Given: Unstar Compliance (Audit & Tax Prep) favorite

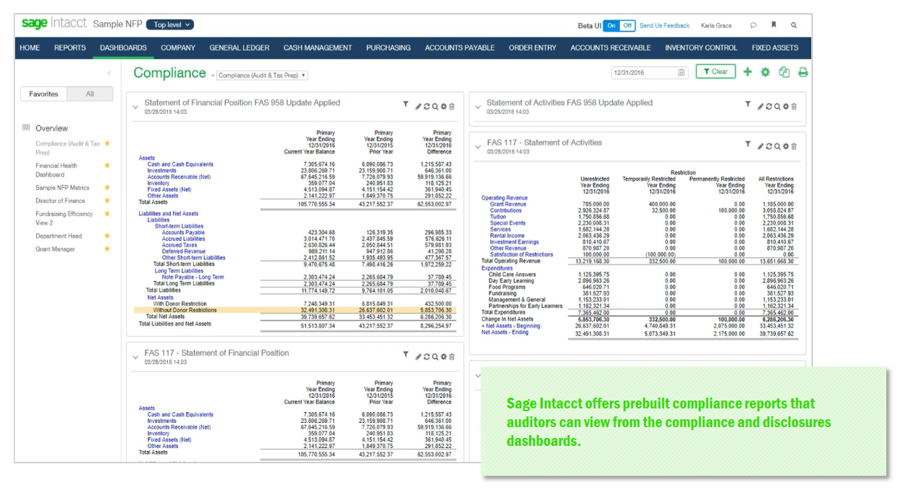Looking at the screenshot, I should (107, 143).
